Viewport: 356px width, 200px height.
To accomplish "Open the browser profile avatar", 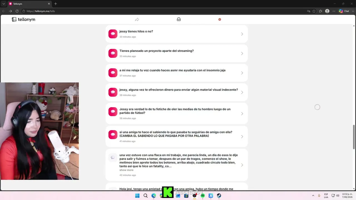I will pyautogui.click(x=327, y=11).
